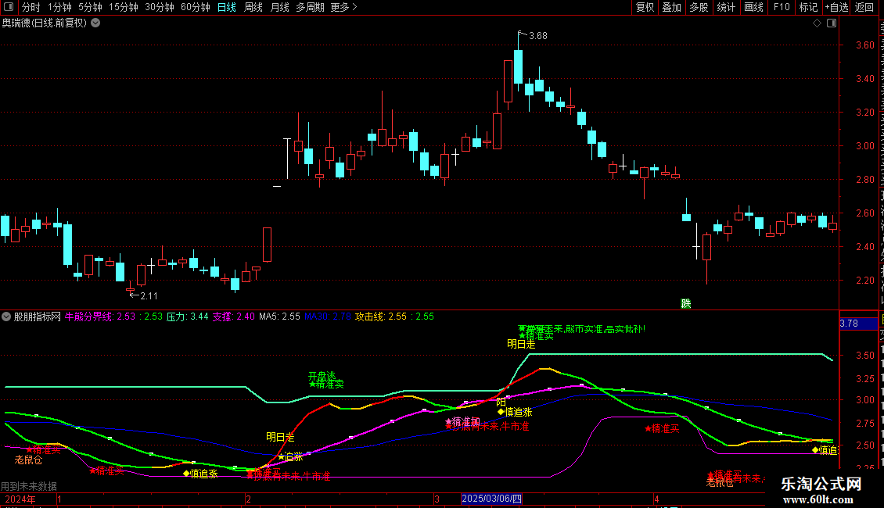Open dropdown next to 奥瑞德(日线.前复权)

[96, 23]
